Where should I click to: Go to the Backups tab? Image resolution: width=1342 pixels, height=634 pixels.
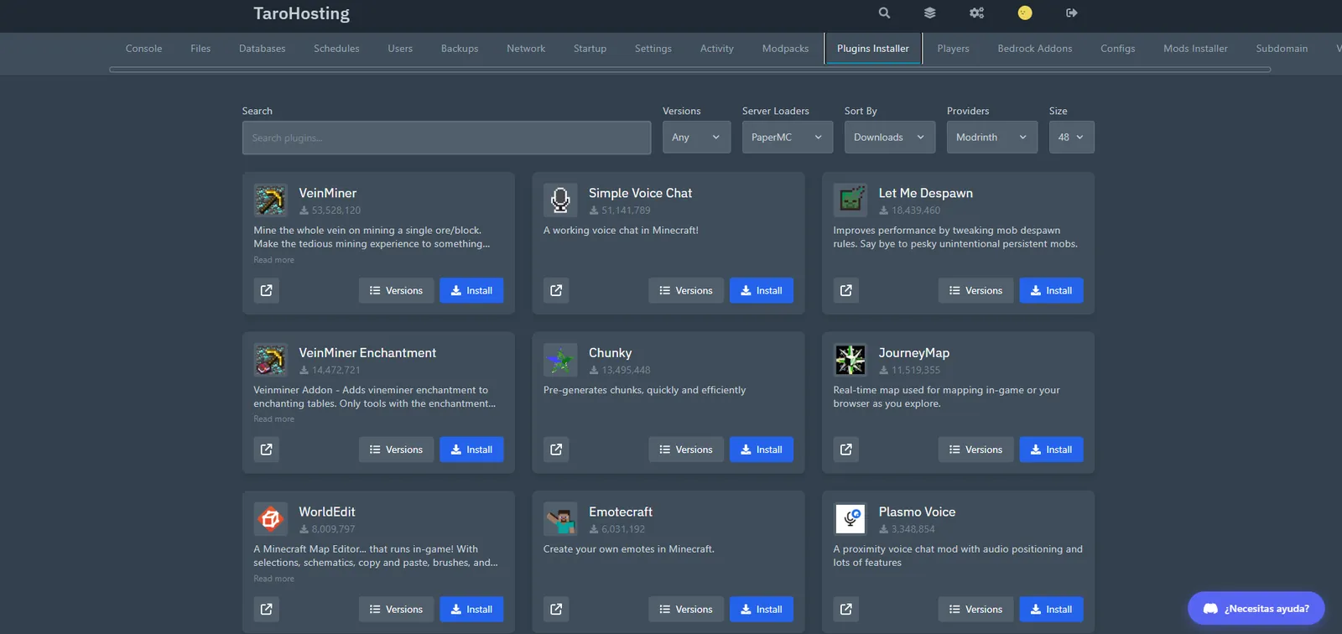[460, 49]
